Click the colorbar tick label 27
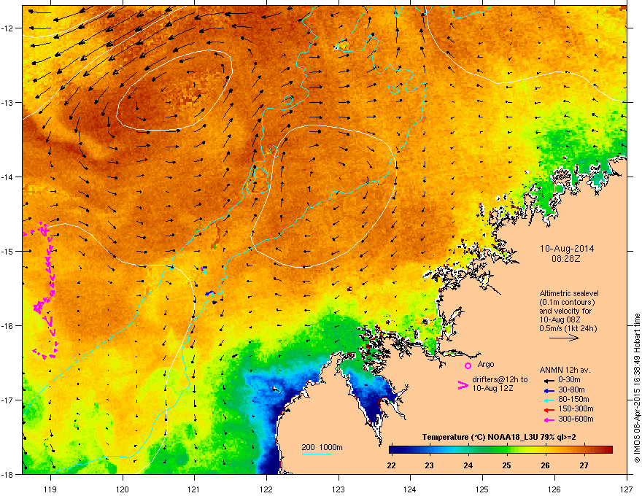Screen dimensions: 642x496 [584, 465]
